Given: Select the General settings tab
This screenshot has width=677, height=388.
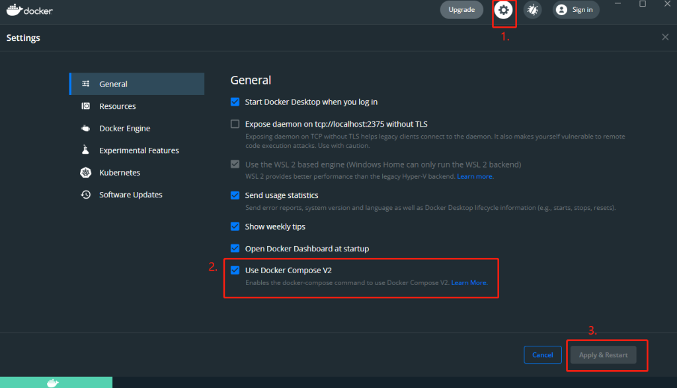Looking at the screenshot, I should (x=114, y=84).
